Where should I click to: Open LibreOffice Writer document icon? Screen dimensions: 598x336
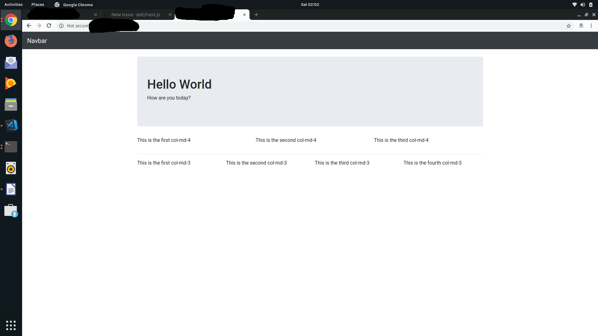coord(11,189)
